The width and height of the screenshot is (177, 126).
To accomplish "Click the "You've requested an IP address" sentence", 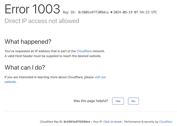I will [40, 51].
